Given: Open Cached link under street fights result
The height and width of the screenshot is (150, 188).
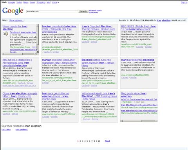Looking at the screenshot, I should tap(85, 86).
